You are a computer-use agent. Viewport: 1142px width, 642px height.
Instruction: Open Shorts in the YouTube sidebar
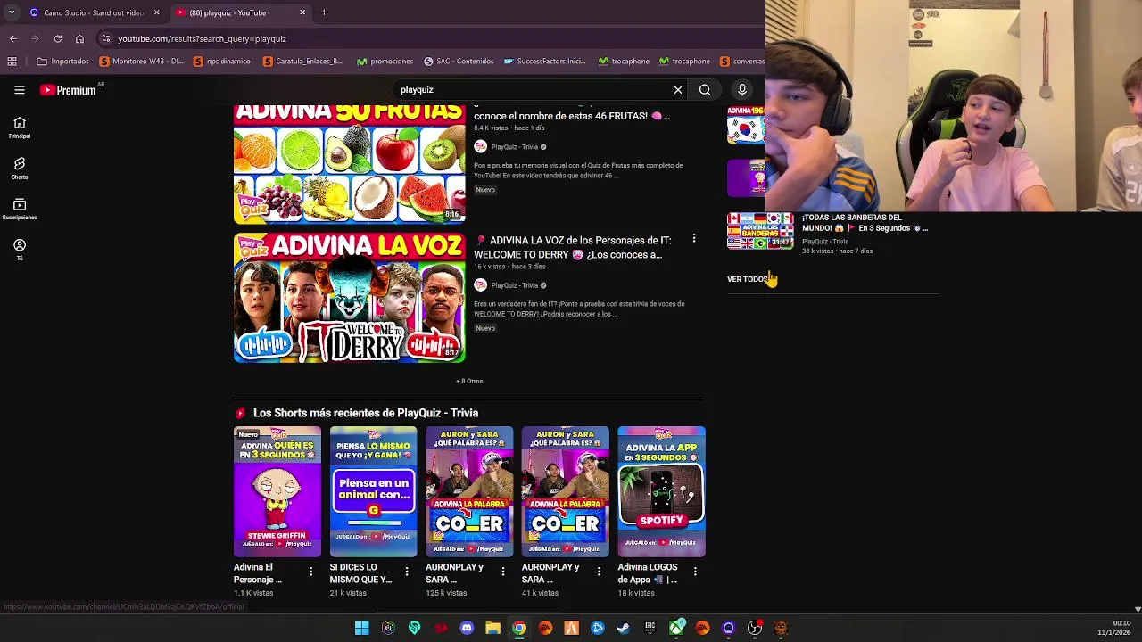pos(20,169)
